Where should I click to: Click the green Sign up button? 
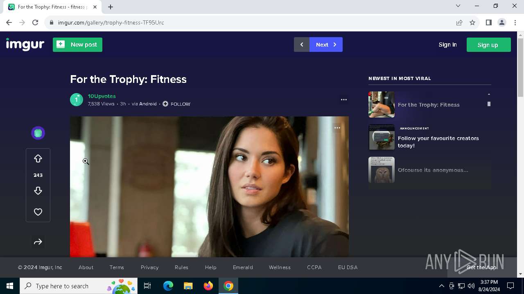[x=488, y=45]
